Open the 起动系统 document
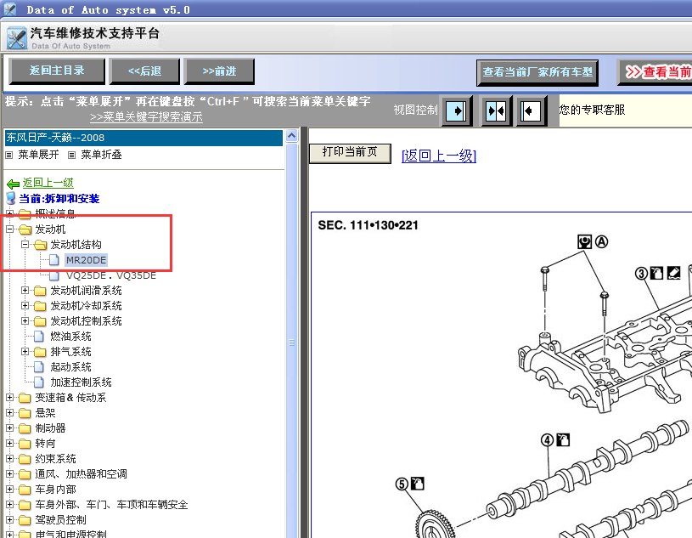This screenshot has height=538, width=692. pos(70,367)
